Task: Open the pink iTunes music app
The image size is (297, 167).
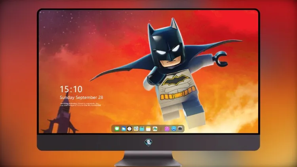Action: pyautogui.click(x=167, y=129)
